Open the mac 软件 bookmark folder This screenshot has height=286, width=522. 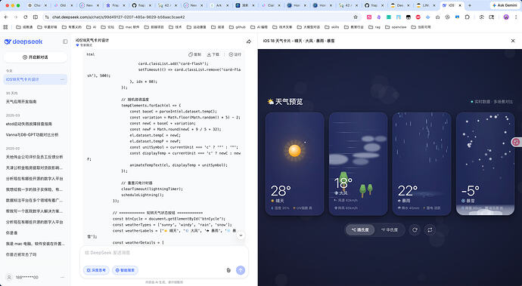129,27
